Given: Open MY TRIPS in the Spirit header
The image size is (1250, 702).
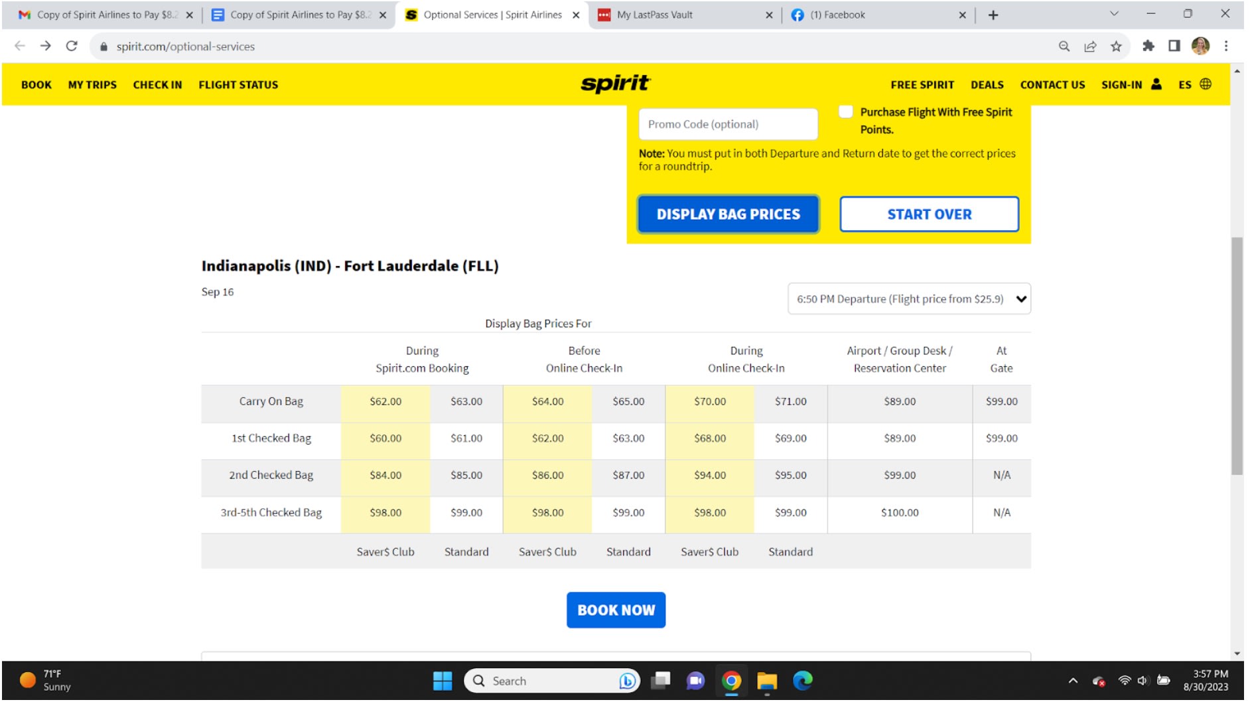Looking at the screenshot, I should [x=92, y=85].
